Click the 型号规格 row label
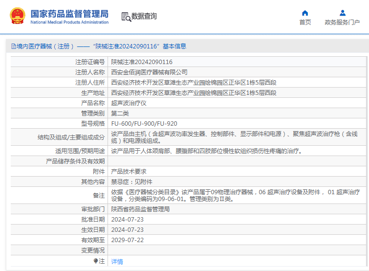The image size is (369, 271). (x=93, y=124)
